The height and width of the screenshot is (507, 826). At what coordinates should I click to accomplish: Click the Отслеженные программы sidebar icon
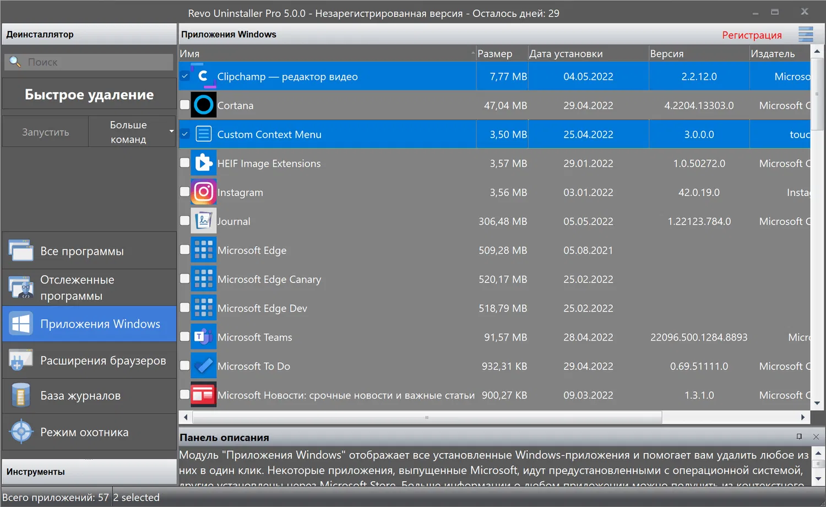tap(21, 287)
